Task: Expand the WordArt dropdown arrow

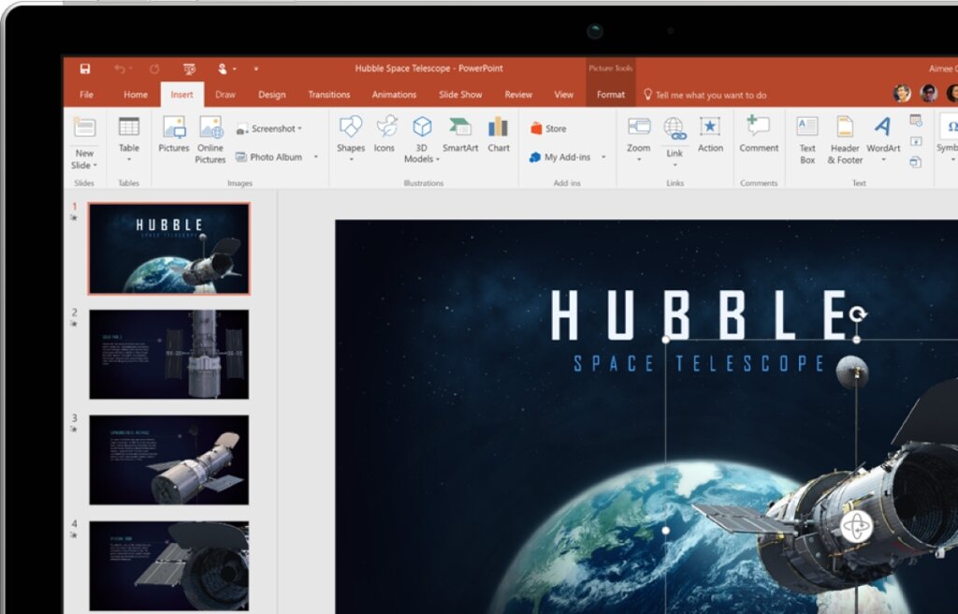Action: [x=883, y=160]
